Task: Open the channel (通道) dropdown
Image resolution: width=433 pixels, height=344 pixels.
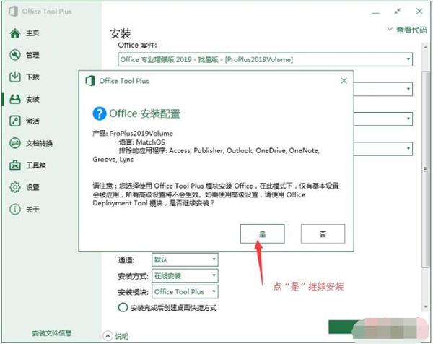Action: (213, 259)
